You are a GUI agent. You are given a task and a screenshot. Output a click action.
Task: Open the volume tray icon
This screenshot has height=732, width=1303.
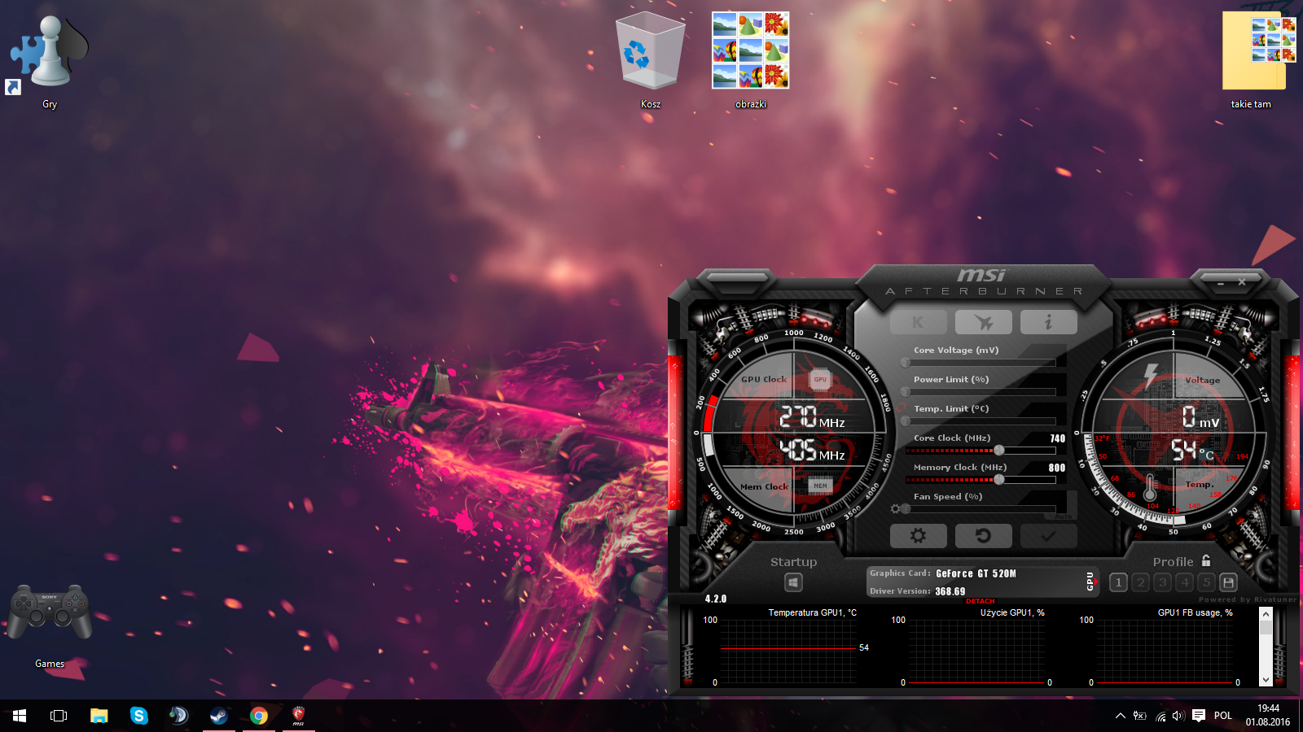pos(1178,716)
